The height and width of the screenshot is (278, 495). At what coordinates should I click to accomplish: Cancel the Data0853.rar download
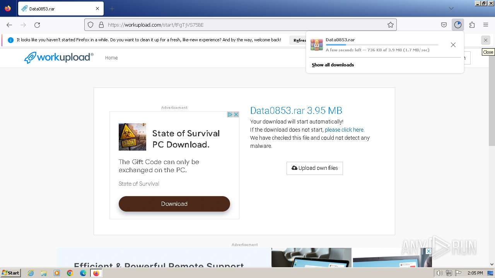453,45
